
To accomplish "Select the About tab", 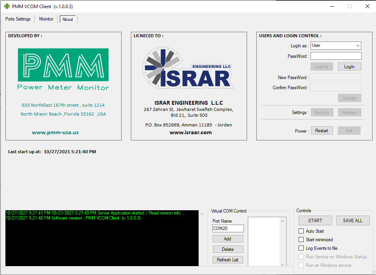I will [68, 19].
